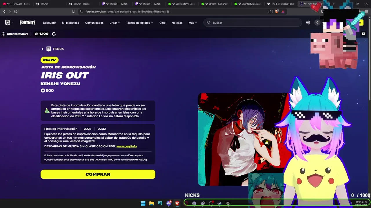Open Mi biblioteca menu item
The height and width of the screenshot is (208, 371).
tap(70, 23)
